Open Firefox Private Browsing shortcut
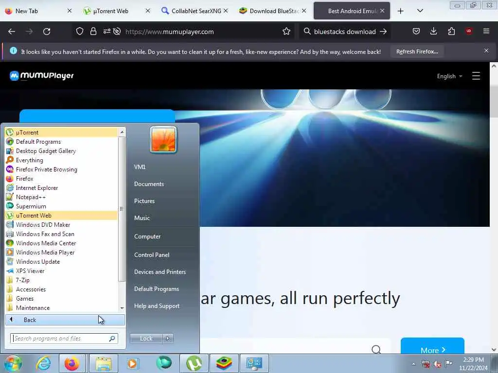Image resolution: width=498 pixels, height=373 pixels. pyautogui.click(x=61, y=169)
